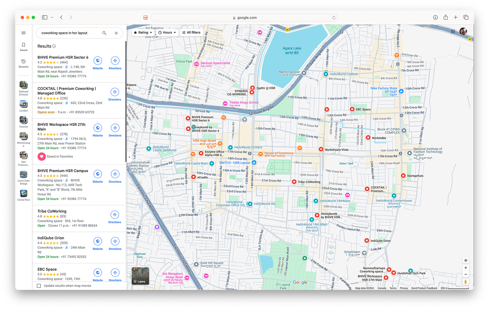Click Send Product Feedback

[424, 288]
